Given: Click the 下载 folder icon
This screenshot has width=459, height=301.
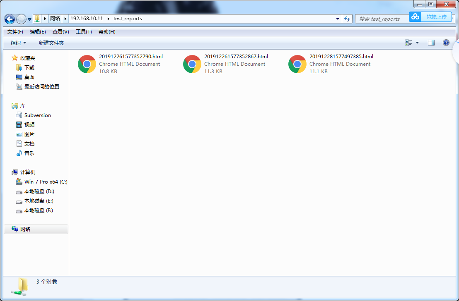Looking at the screenshot, I should (19, 67).
